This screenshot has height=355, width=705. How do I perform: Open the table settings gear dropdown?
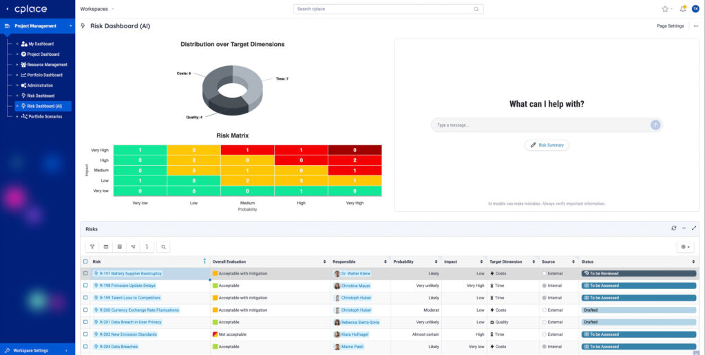[686, 247]
